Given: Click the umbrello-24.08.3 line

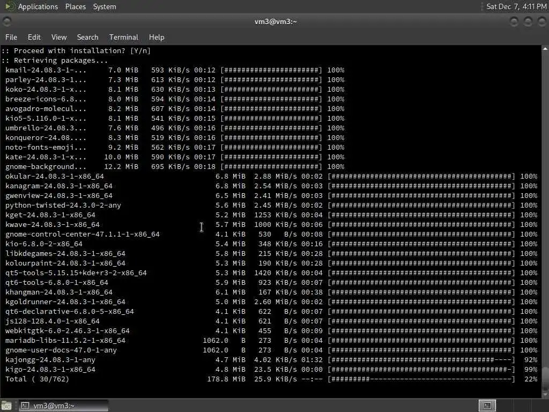Looking at the screenshot, I should point(175,128).
